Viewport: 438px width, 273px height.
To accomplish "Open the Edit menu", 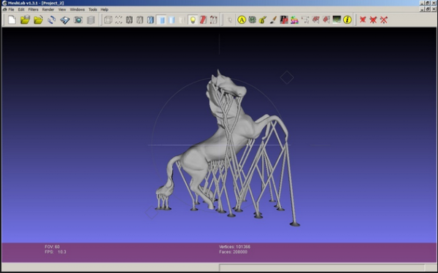I will tap(21, 9).
